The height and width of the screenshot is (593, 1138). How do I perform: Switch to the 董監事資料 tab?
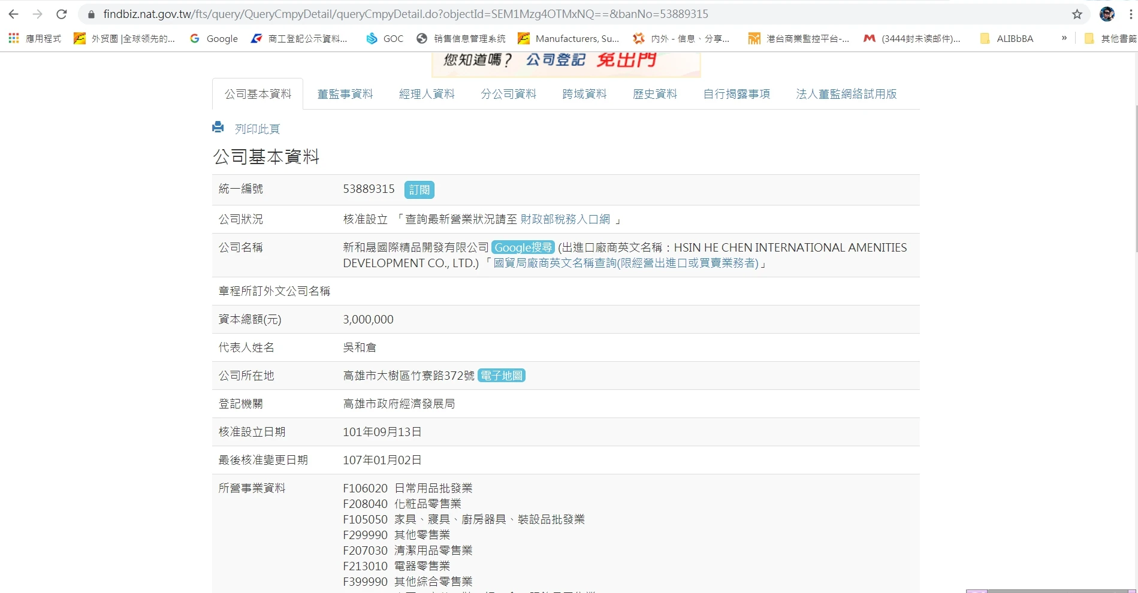coord(345,94)
